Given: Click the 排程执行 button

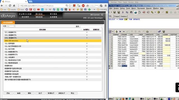Looking at the screenshot, I should 62,93.
